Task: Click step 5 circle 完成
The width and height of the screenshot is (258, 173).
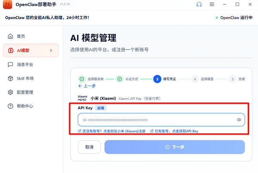Action: click(x=233, y=79)
